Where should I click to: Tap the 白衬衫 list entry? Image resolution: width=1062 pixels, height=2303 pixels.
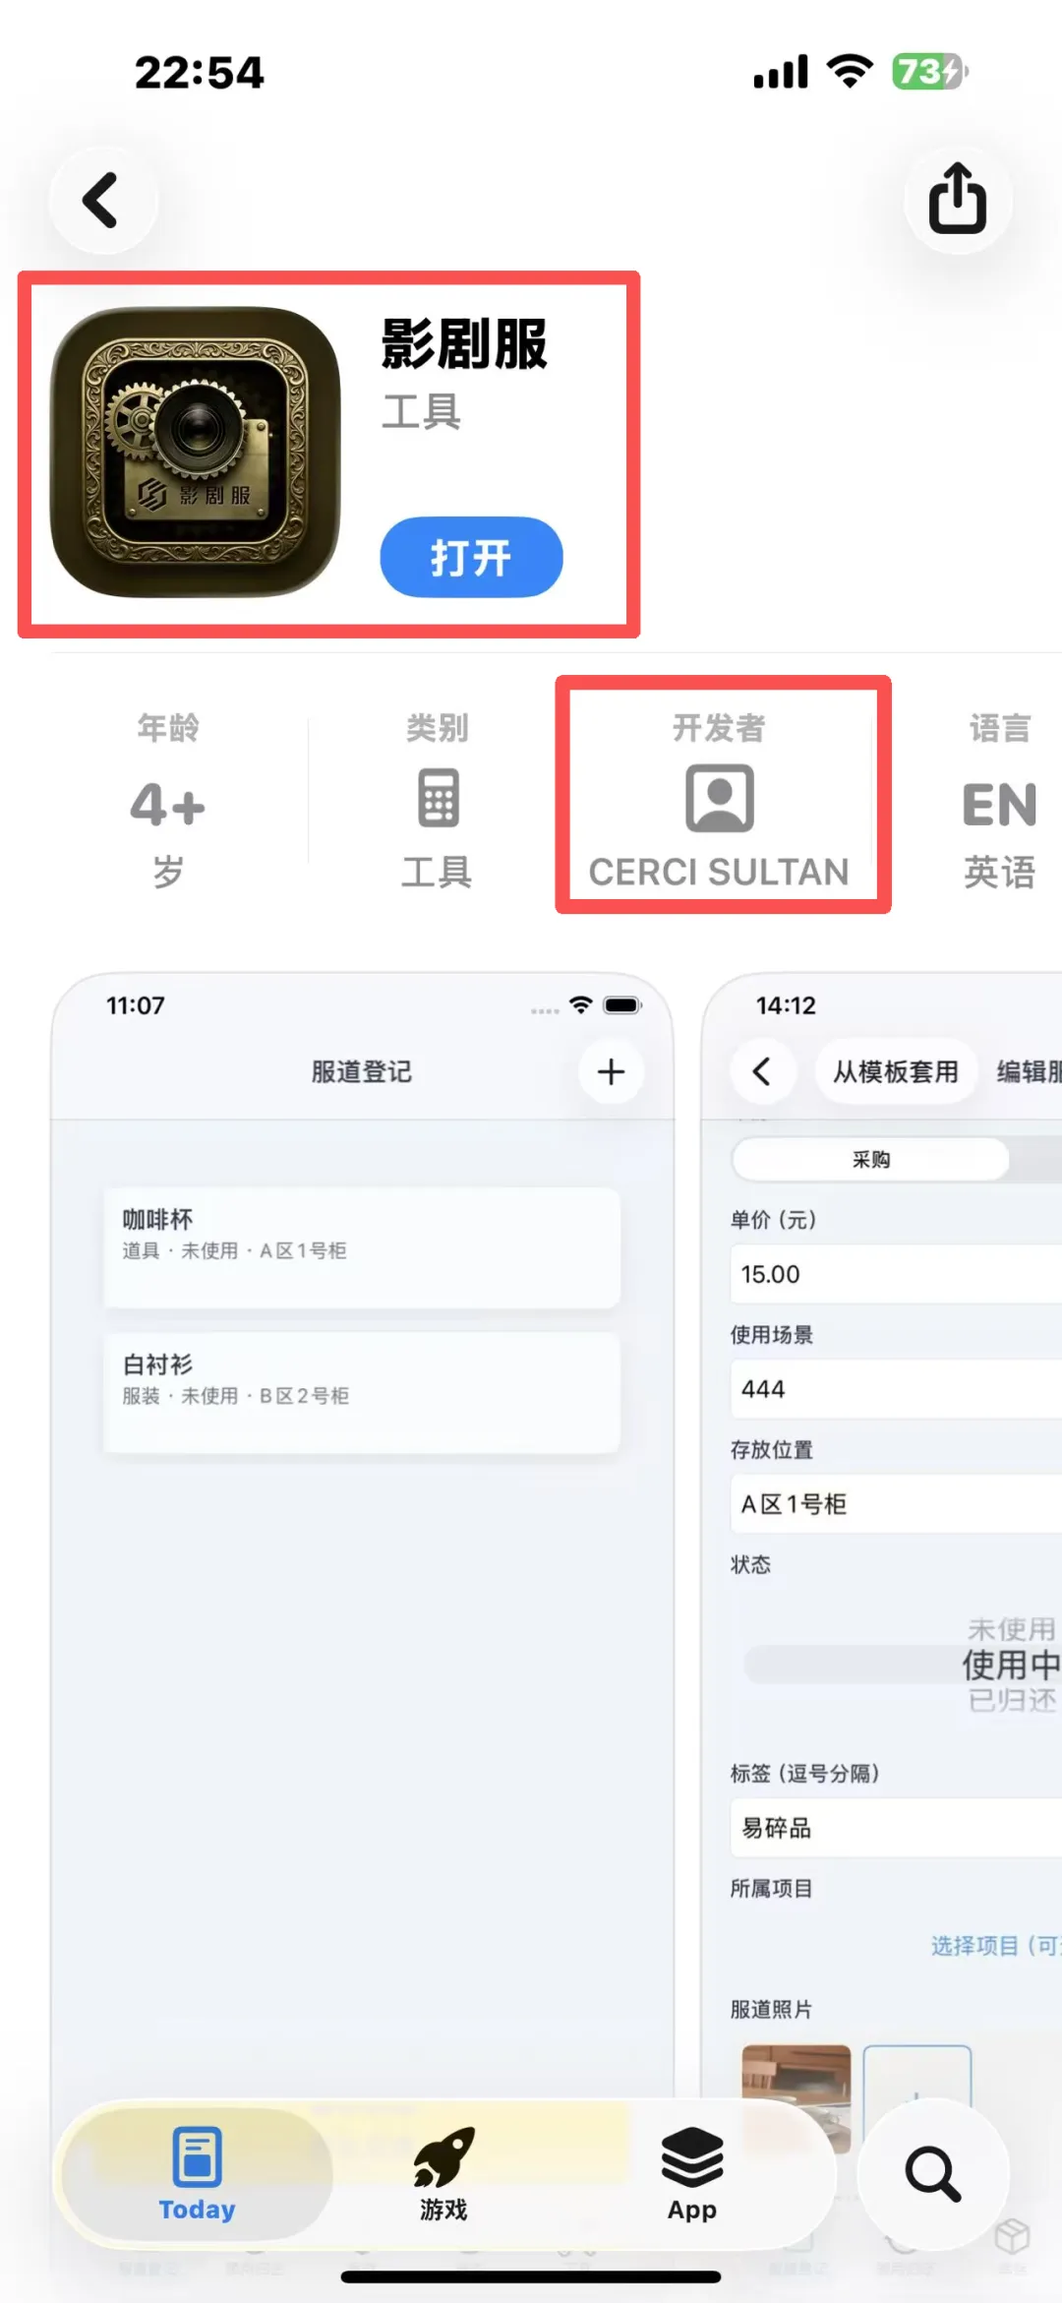362,1392
